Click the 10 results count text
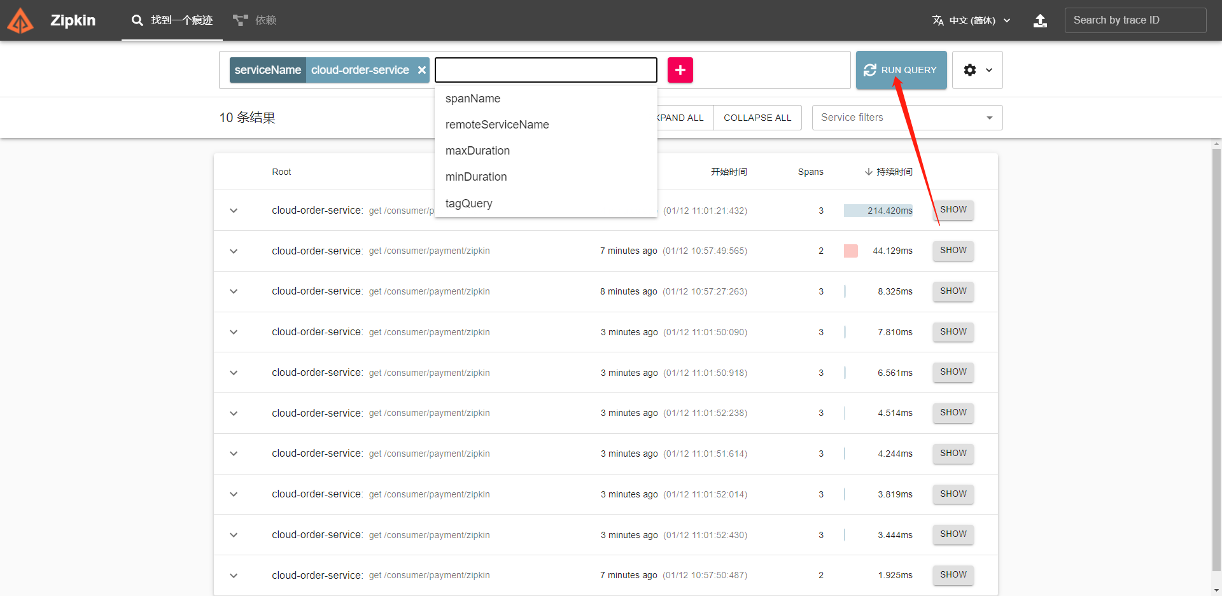Viewport: 1222px width, 596px height. click(x=248, y=118)
